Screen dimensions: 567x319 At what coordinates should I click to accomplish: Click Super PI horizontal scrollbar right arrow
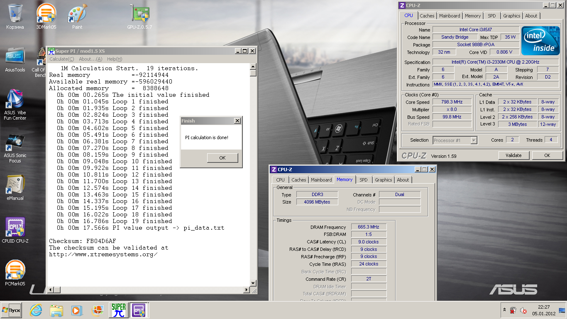[x=247, y=290]
